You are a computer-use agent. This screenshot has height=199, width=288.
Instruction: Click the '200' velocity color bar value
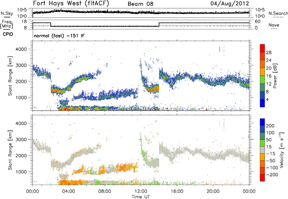point(270,126)
